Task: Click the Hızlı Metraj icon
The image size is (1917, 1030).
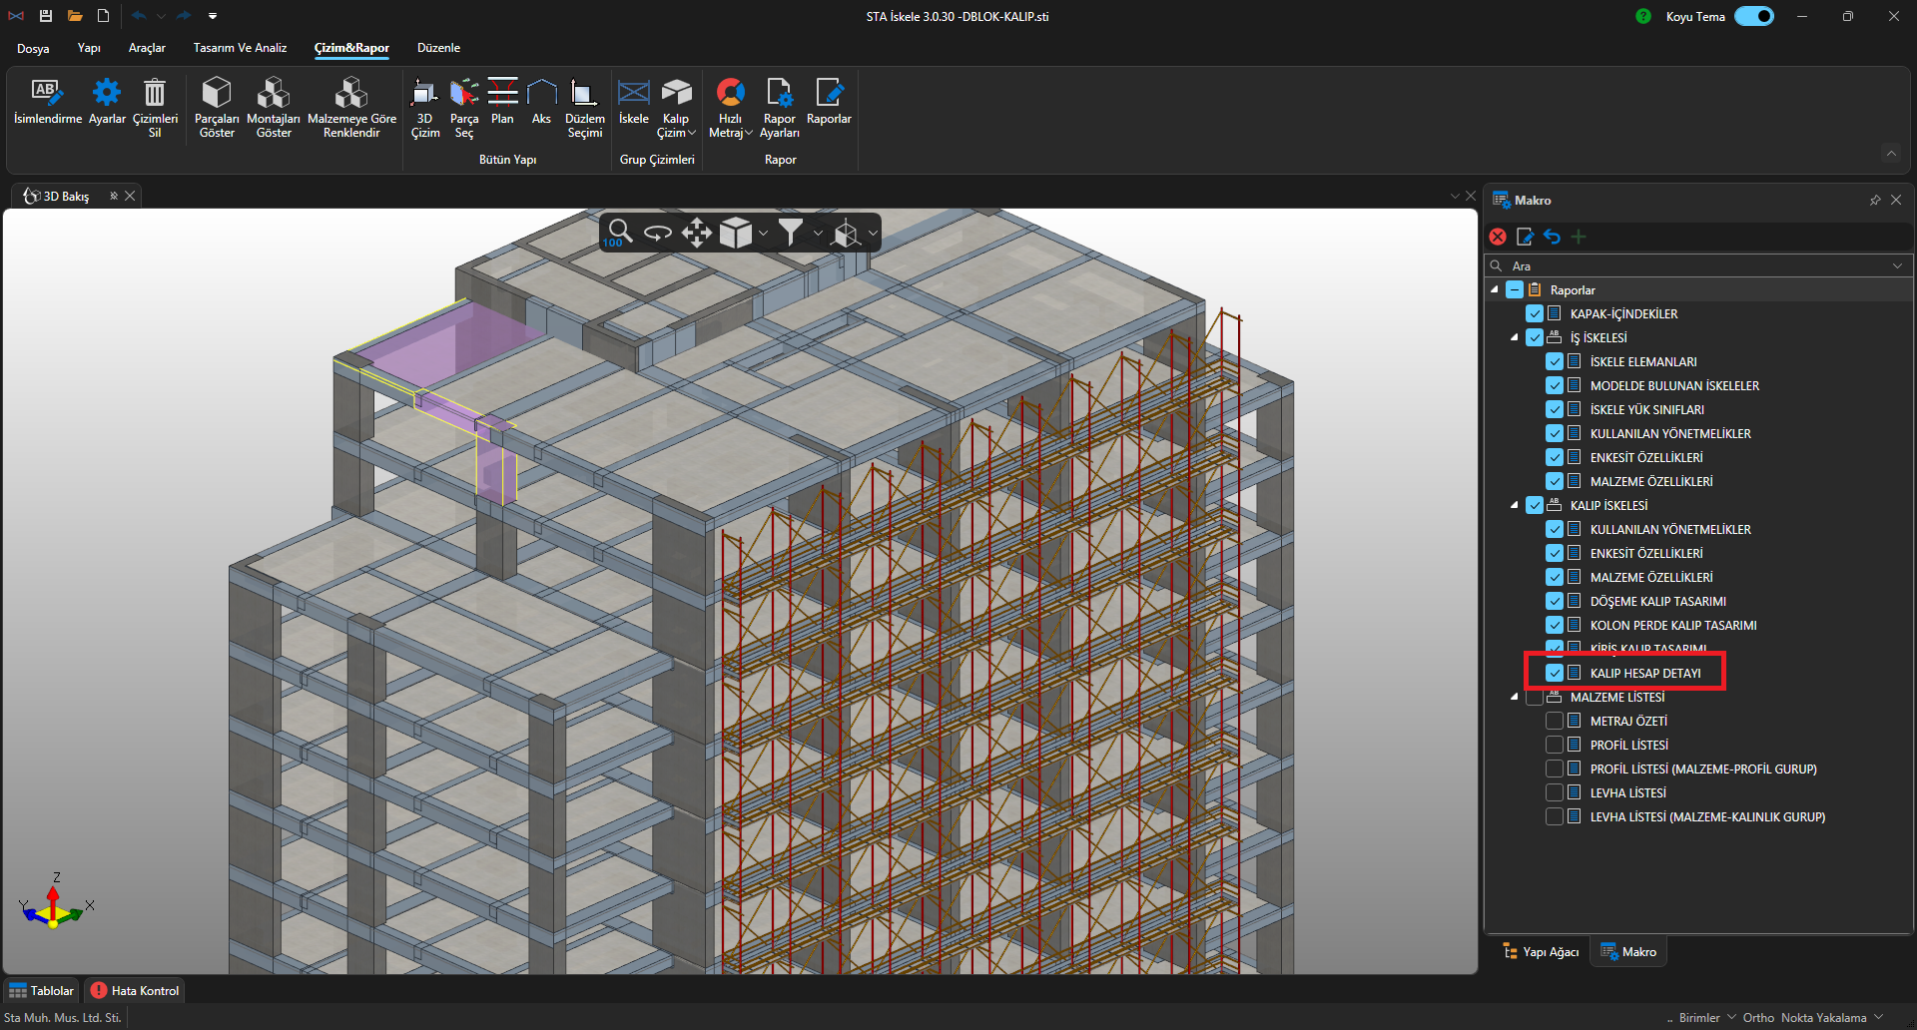Action: 730,94
